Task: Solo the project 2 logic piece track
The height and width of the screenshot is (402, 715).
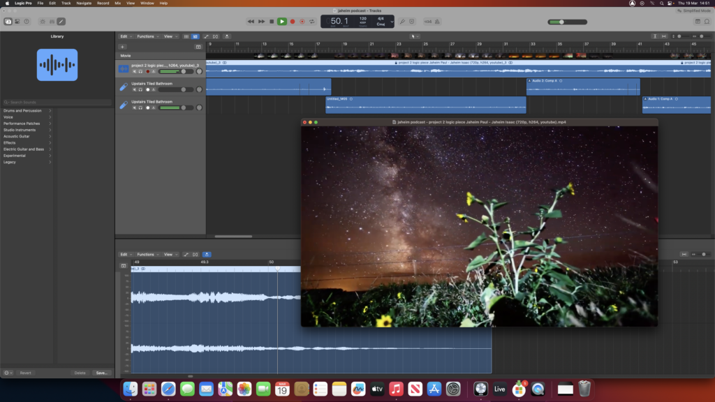Action: (x=140, y=71)
